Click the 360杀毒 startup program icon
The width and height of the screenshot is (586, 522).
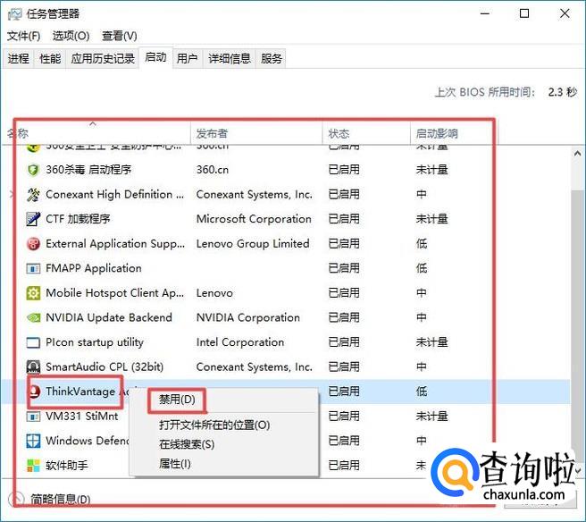click(33, 170)
